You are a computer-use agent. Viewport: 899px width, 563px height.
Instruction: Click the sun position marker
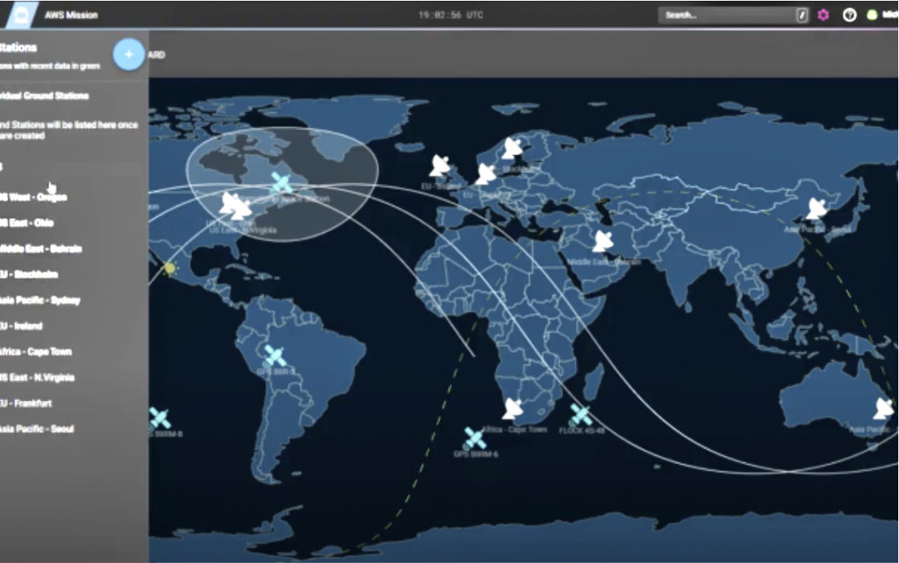(169, 268)
